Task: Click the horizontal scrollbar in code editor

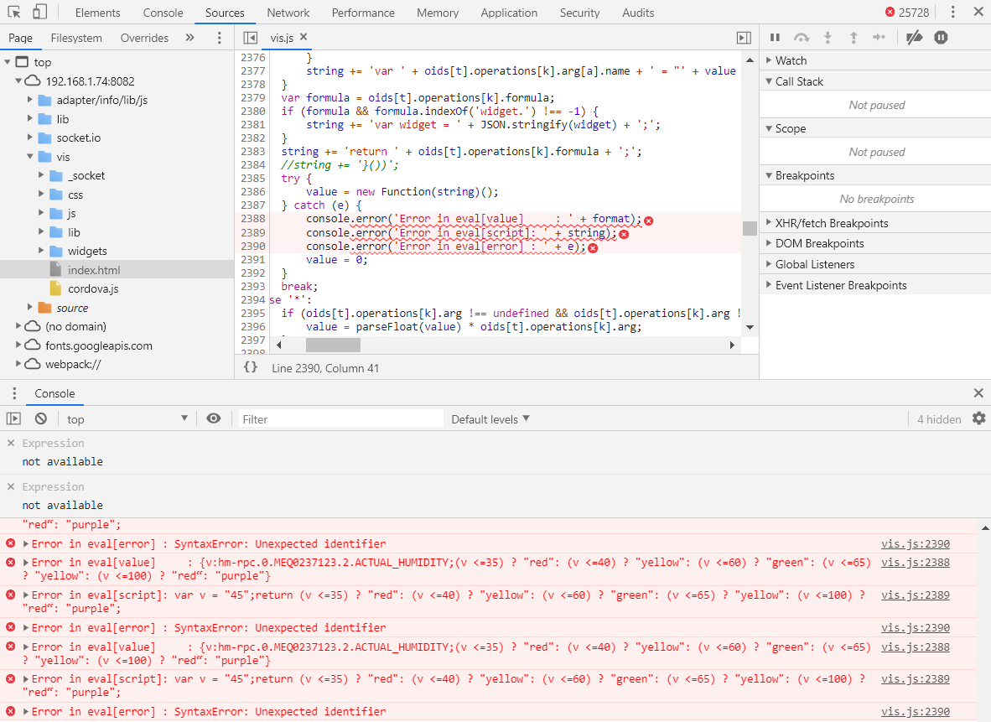Action: 333,345
